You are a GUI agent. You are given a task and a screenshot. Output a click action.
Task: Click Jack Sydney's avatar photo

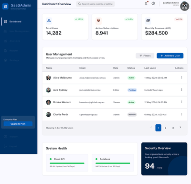point(48,90)
